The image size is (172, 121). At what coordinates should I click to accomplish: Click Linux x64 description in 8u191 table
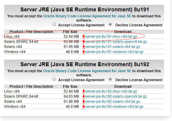click(x=12, y=37)
